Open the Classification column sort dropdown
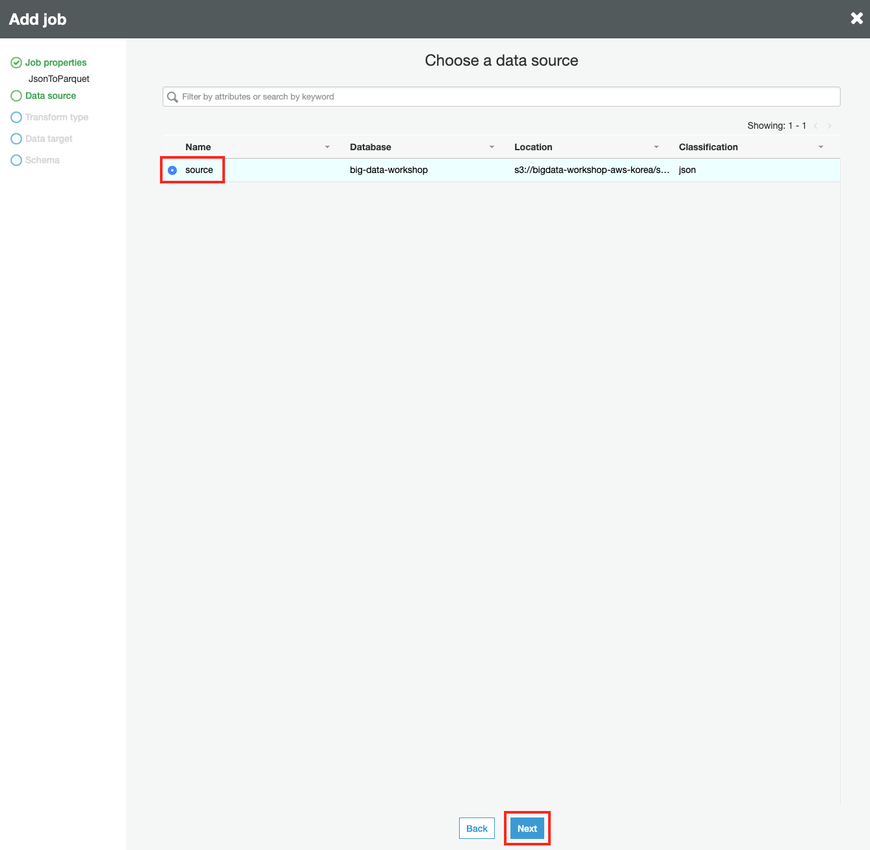 click(821, 147)
